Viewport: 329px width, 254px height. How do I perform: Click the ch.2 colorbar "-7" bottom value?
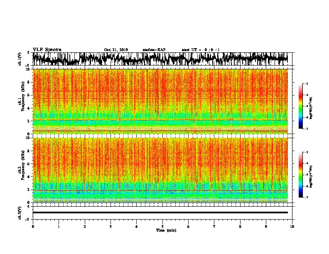coord(307,198)
